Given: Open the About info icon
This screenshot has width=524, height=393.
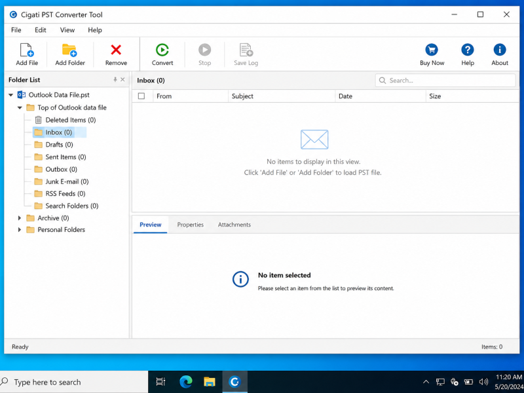Looking at the screenshot, I should click(500, 50).
